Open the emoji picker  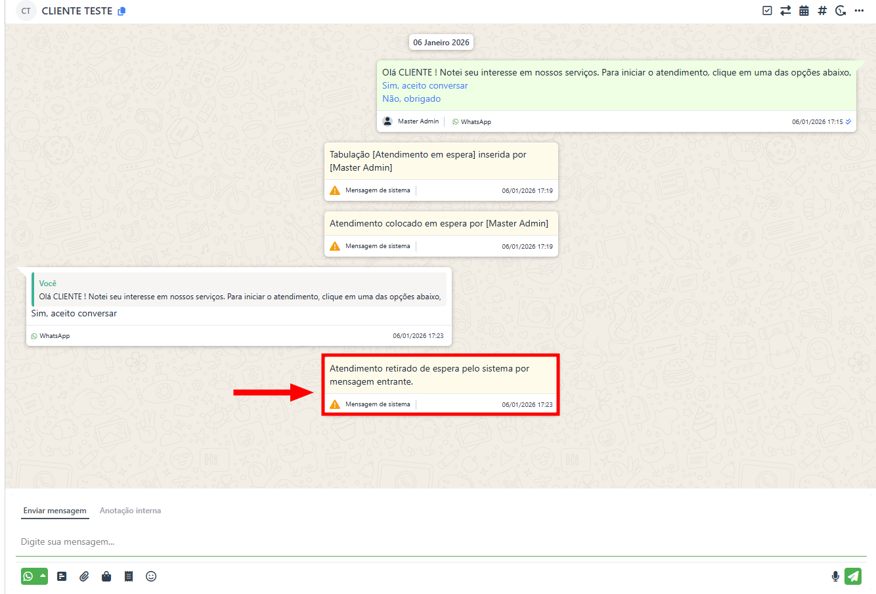(x=151, y=576)
